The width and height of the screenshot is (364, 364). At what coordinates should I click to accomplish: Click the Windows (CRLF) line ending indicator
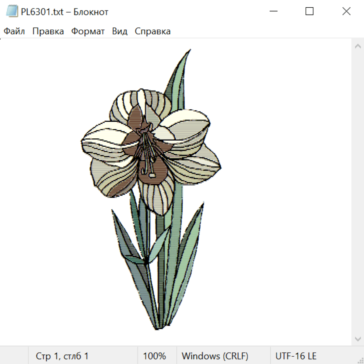click(215, 356)
